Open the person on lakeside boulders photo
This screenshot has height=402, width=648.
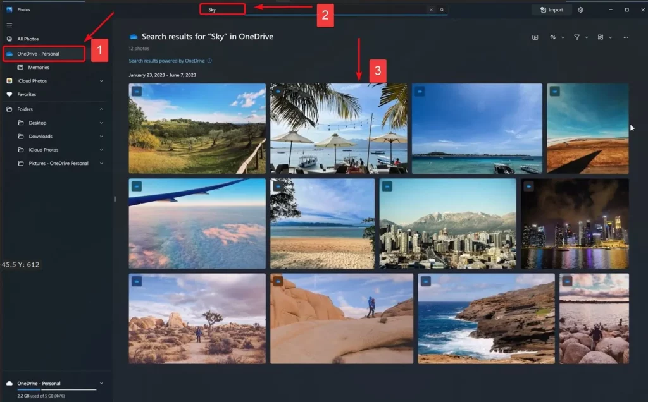pyautogui.click(x=594, y=319)
